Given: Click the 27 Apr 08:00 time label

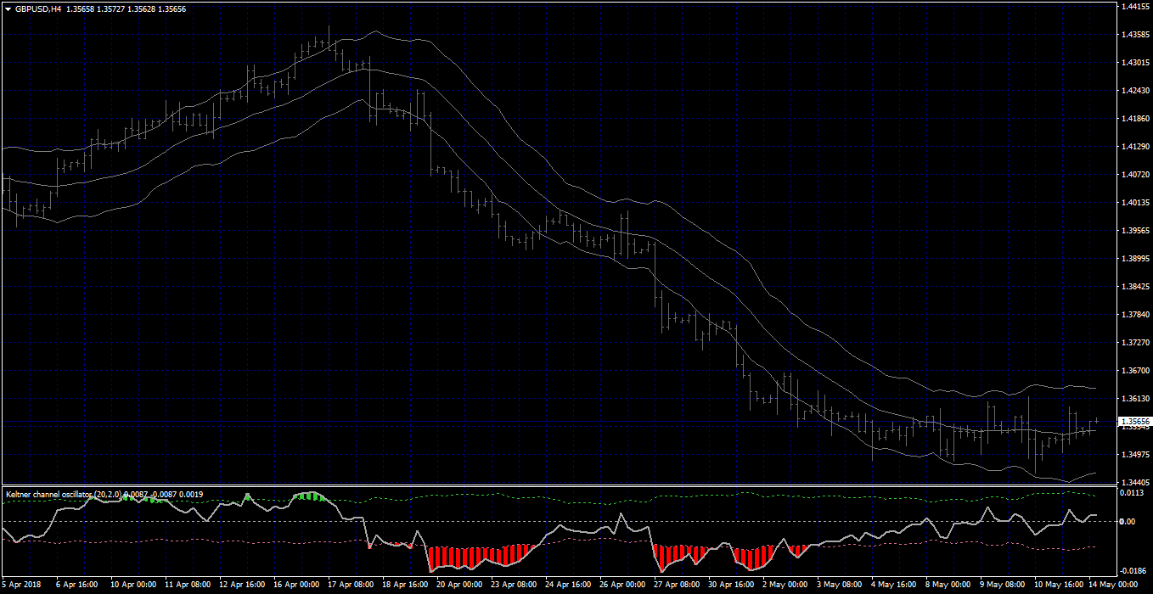Looking at the screenshot, I should coord(677,585).
